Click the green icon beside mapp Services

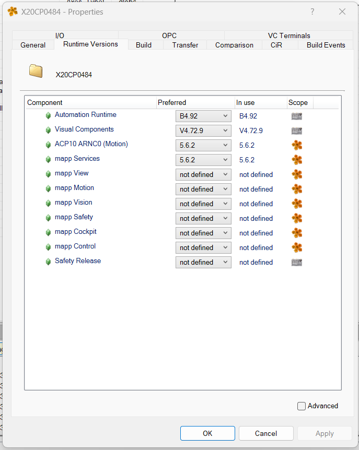(48, 160)
